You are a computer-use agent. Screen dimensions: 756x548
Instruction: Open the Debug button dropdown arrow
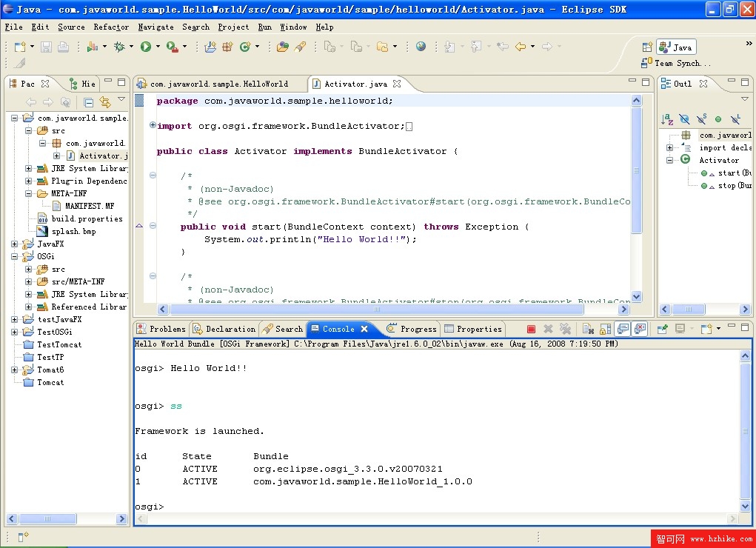click(x=130, y=47)
